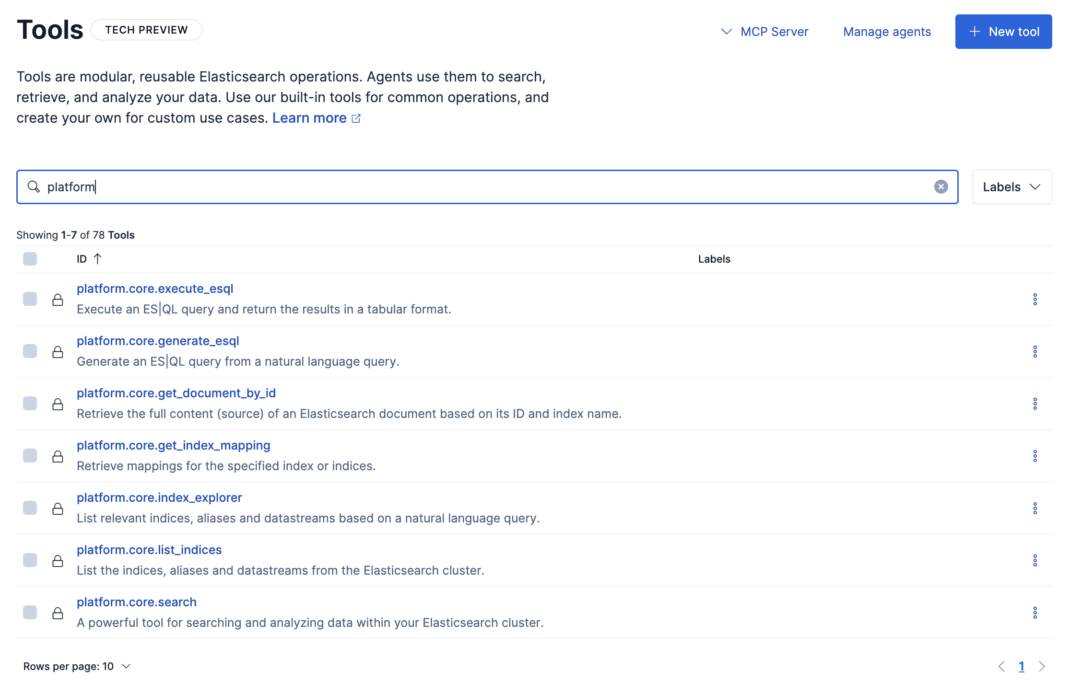Viewport: 1081px width, 694px height.
Task: Click lock icon beside platform.core.list_indices
Action: point(58,561)
